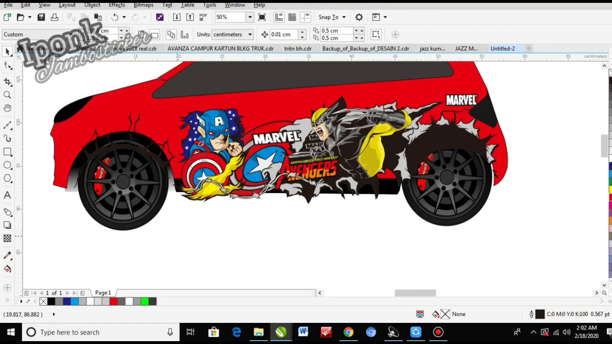
Task: Click the no-color X swatch
Action: (44, 301)
